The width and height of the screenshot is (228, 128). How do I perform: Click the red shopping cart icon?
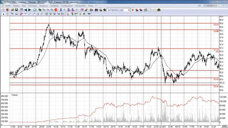point(7,10)
